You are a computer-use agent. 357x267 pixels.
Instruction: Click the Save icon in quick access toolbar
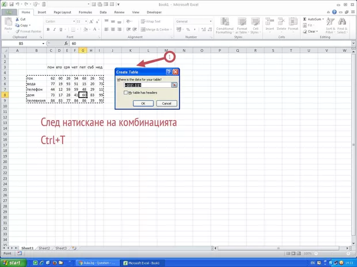[12, 3]
